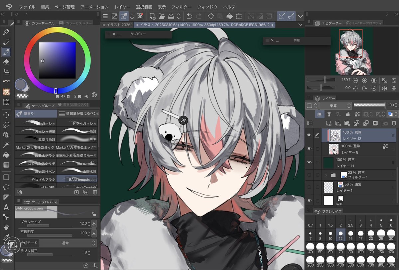Select the Lasso selection tool
Viewport: 399px width, 270px height.
click(6, 125)
